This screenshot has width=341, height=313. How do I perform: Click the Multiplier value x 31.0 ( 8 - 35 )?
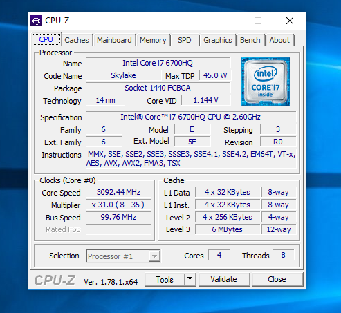pyautogui.click(x=118, y=205)
